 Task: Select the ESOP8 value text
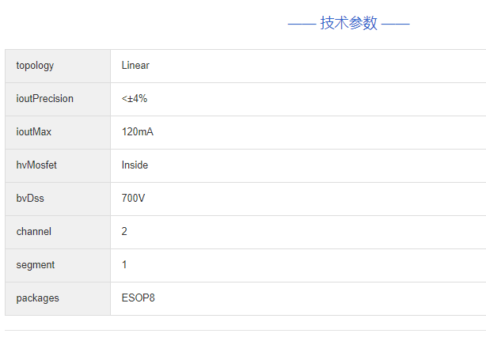pyautogui.click(x=139, y=298)
